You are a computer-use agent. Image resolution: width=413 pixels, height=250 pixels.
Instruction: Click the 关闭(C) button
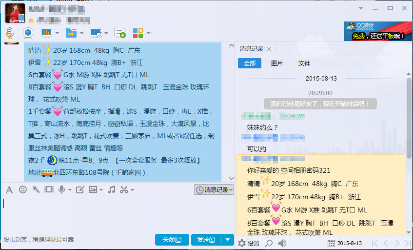point(172,239)
